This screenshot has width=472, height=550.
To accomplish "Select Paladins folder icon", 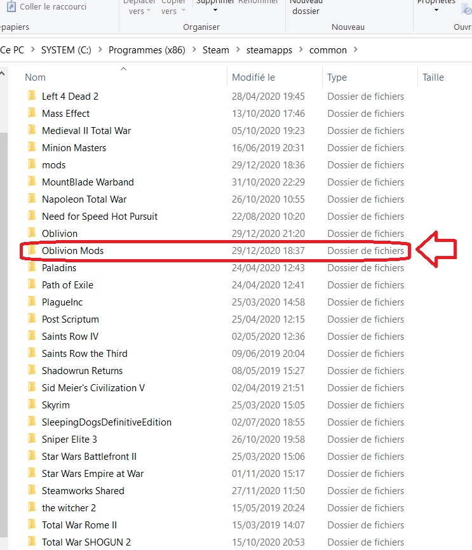I will (32, 267).
